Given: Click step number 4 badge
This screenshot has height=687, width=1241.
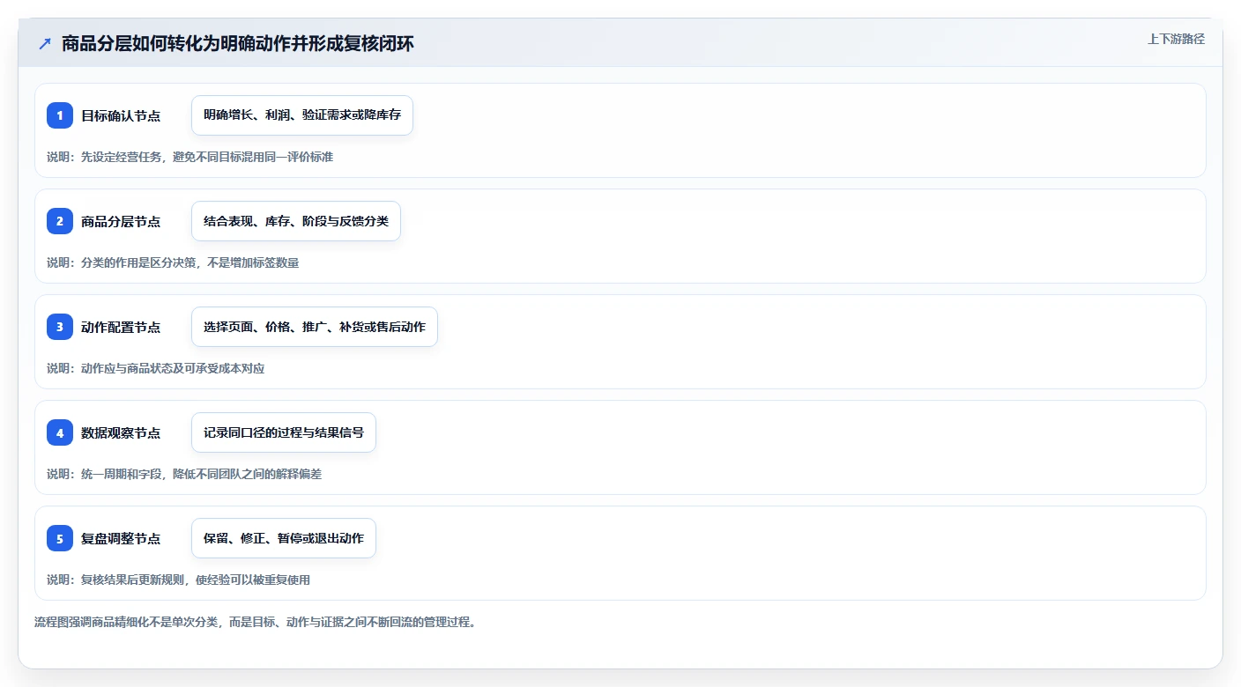Looking at the screenshot, I should coord(60,432).
